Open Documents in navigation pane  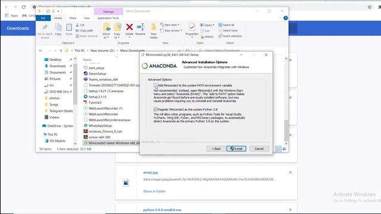[x=57, y=73]
